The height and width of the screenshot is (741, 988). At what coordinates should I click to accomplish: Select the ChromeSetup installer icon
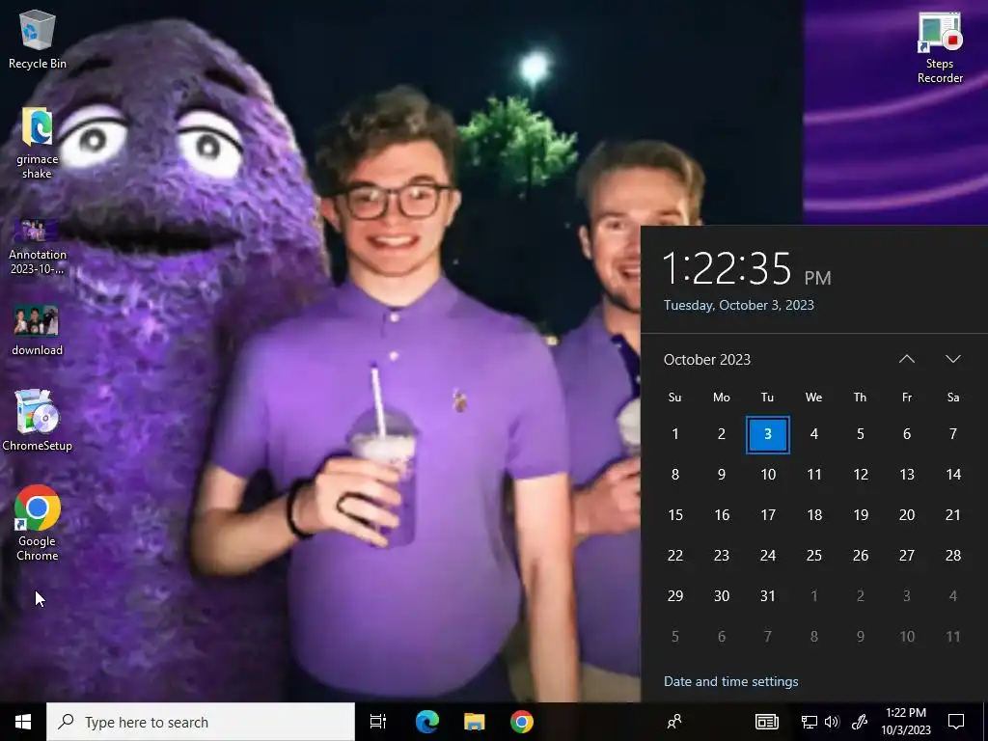[x=38, y=421]
